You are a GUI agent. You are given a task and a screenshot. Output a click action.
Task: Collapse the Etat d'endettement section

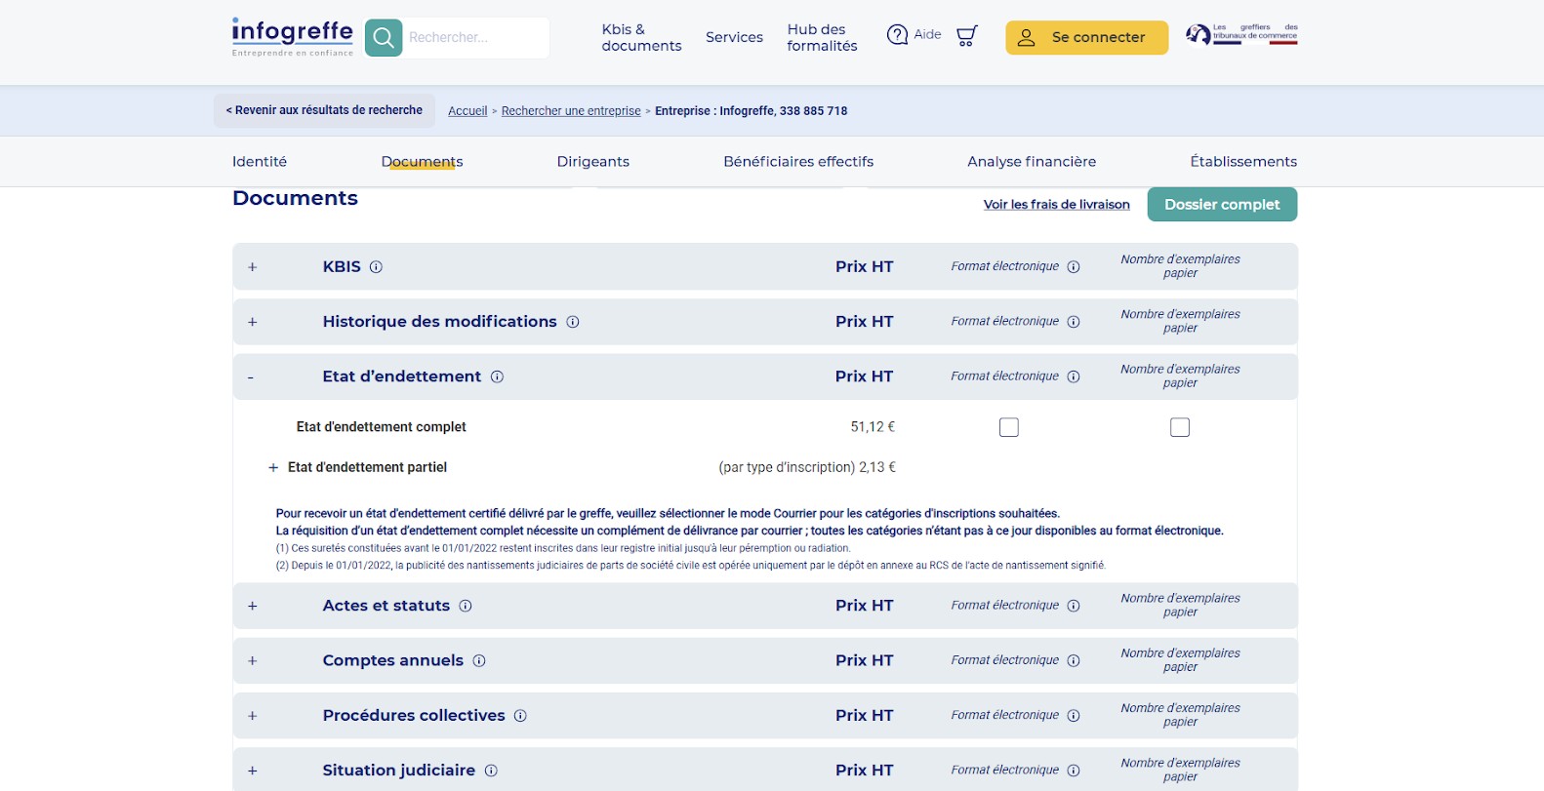tap(251, 377)
